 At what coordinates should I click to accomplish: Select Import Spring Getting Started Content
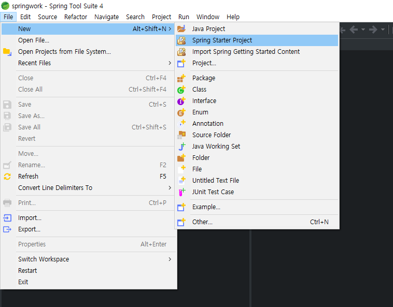(x=257, y=52)
